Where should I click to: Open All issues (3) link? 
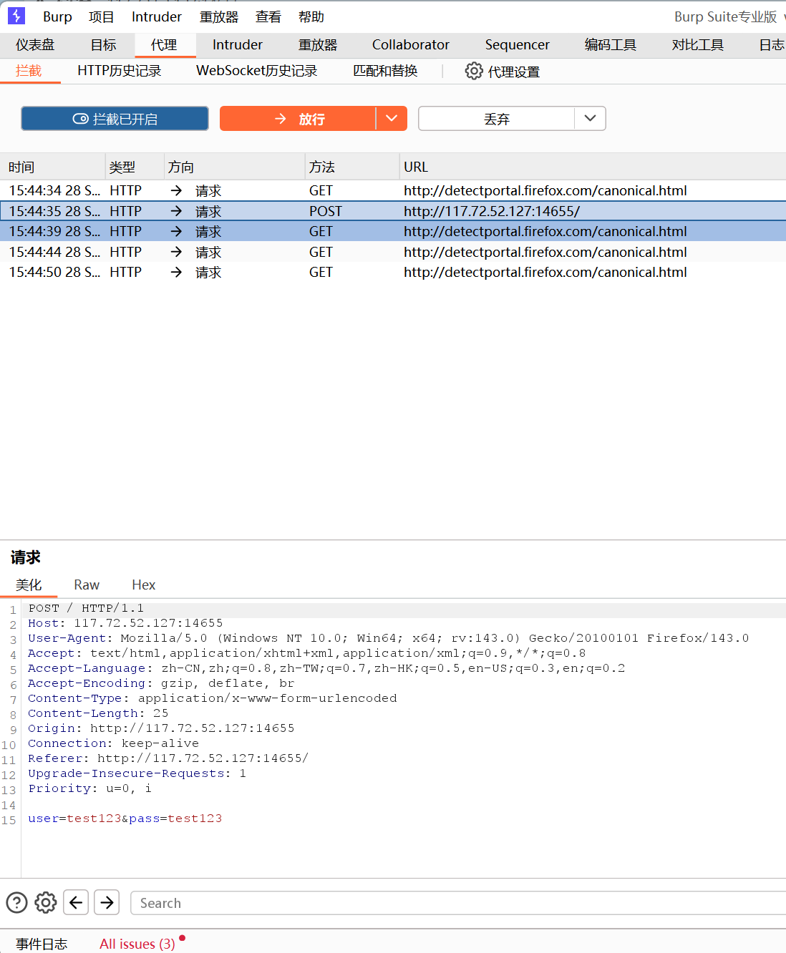(x=137, y=944)
